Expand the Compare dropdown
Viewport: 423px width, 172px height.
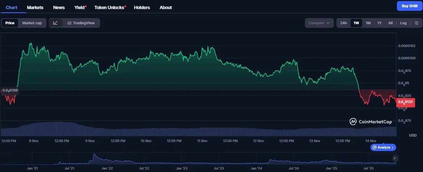coord(319,23)
